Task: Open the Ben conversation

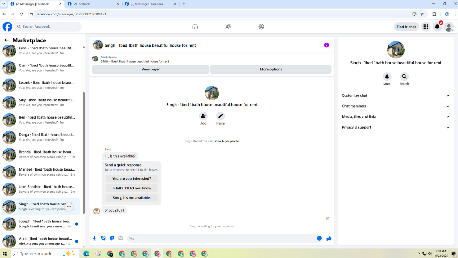Action: point(40,120)
